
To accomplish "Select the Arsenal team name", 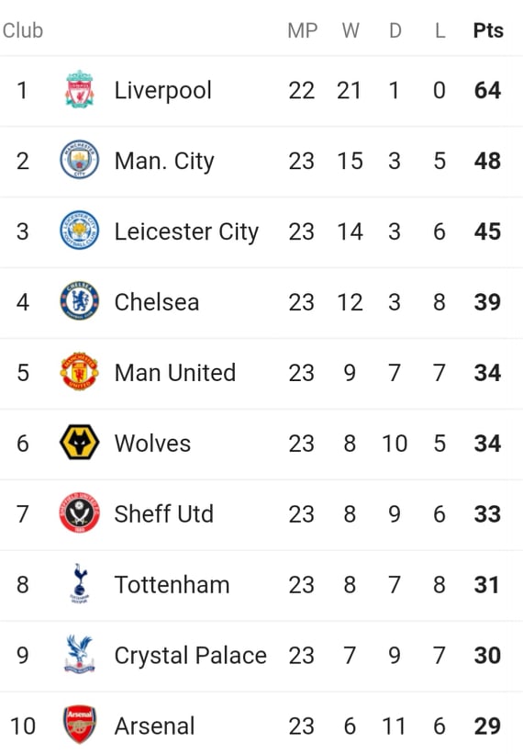I will point(155,726).
